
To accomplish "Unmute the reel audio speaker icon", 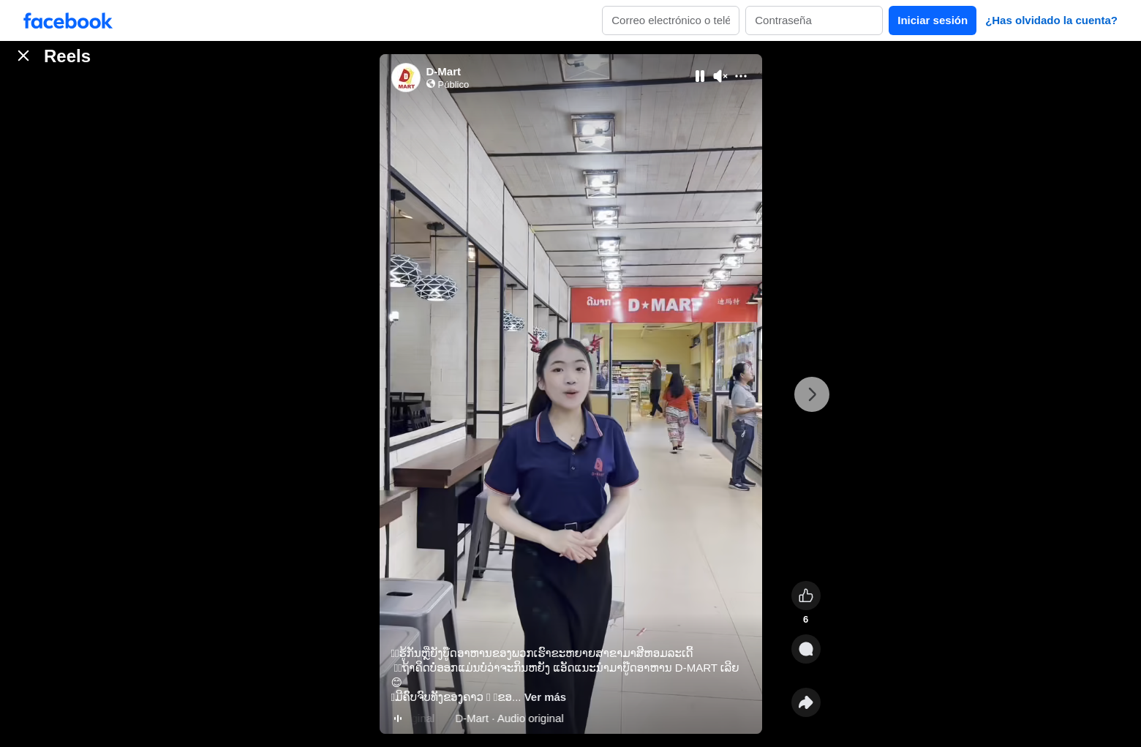I will [x=720, y=76].
